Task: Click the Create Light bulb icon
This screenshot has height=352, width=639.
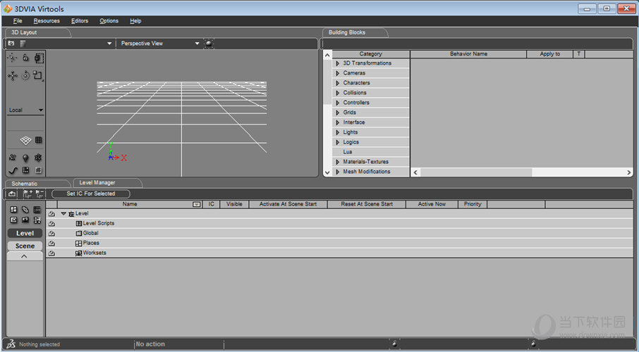Action: coord(25,158)
